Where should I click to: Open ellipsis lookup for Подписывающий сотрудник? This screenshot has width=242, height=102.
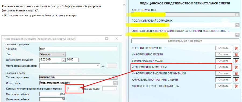click(237, 25)
